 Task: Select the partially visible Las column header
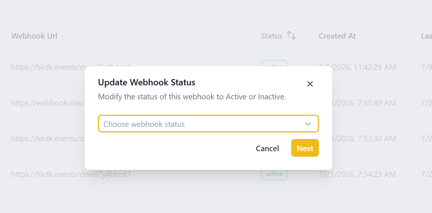click(427, 36)
